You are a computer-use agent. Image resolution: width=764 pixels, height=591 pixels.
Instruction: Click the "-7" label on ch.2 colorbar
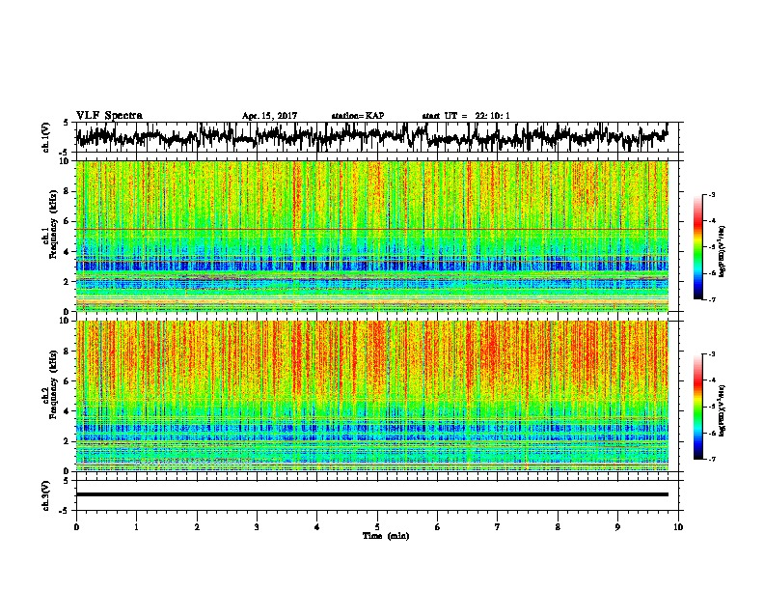[711, 459]
